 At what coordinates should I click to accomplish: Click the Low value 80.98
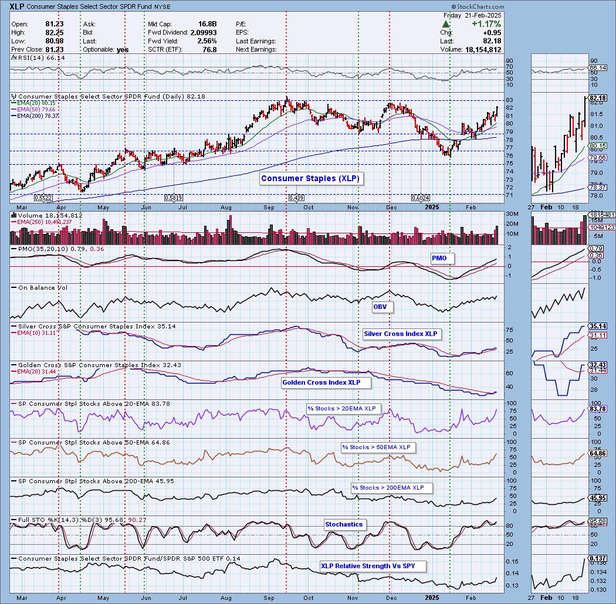point(54,41)
